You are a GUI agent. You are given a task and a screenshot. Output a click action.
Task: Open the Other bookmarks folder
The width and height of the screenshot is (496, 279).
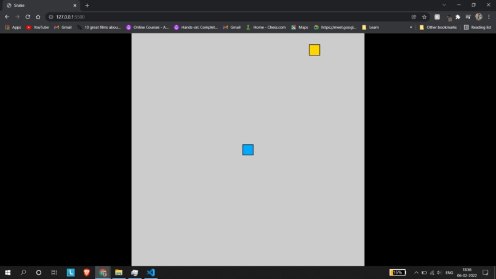click(438, 27)
